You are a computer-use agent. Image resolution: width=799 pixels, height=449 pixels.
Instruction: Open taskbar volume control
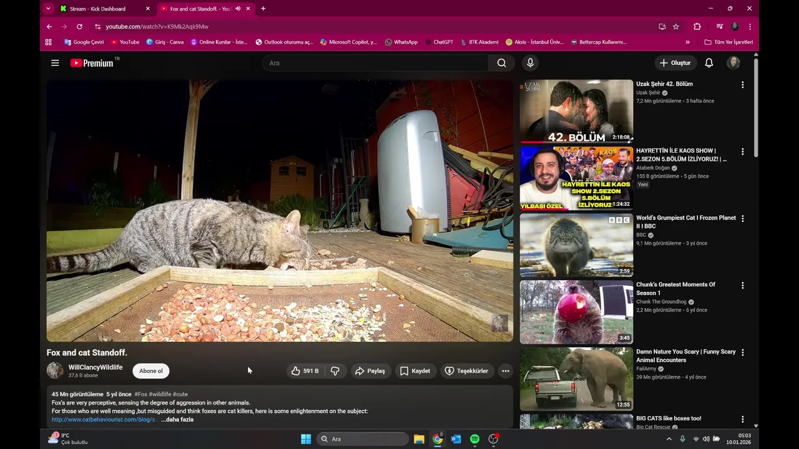click(x=706, y=439)
